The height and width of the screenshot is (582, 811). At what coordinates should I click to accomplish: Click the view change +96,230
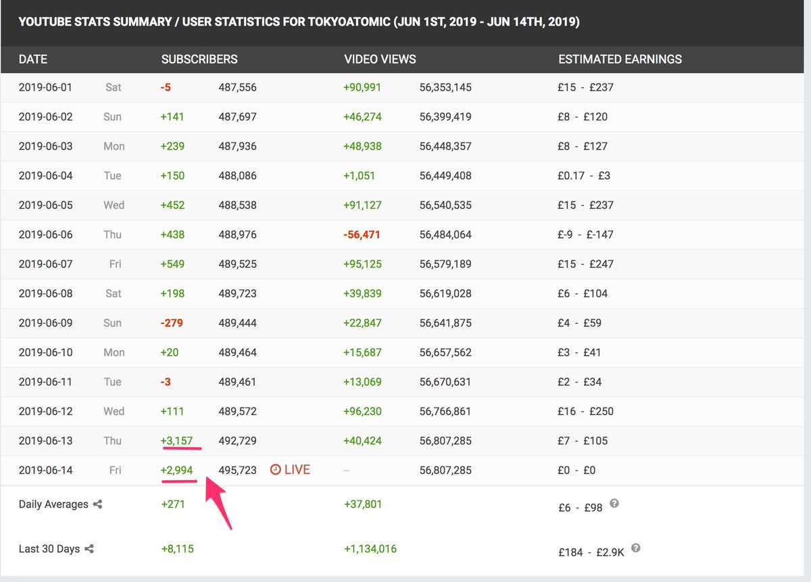(363, 411)
